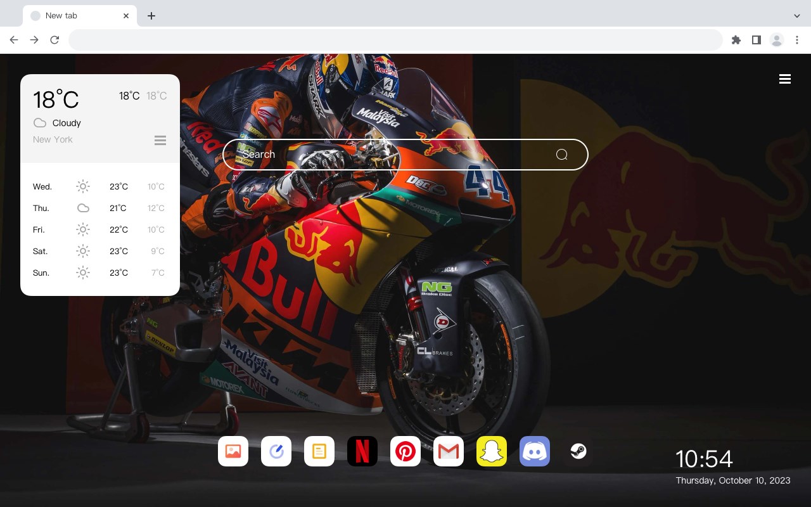This screenshot has width=811, height=507.
Task: Open weather widget options menu
Action: coord(160,140)
